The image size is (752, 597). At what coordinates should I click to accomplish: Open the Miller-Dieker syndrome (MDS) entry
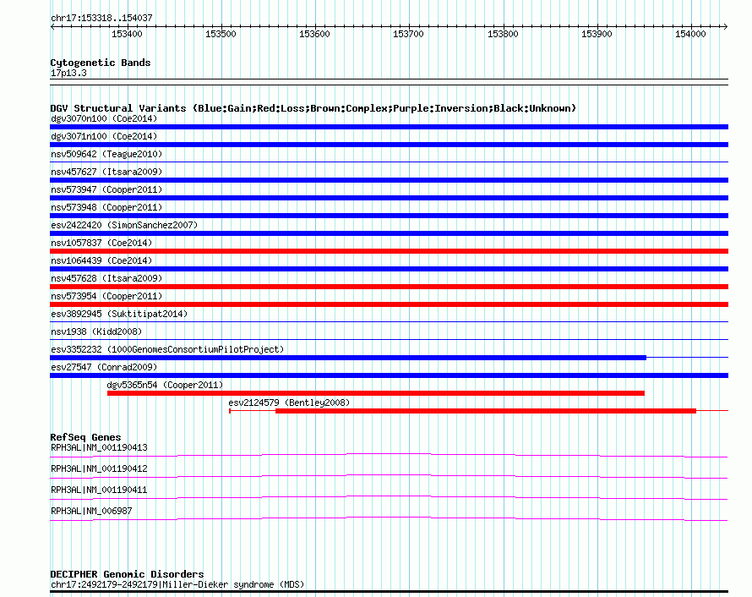click(177, 584)
